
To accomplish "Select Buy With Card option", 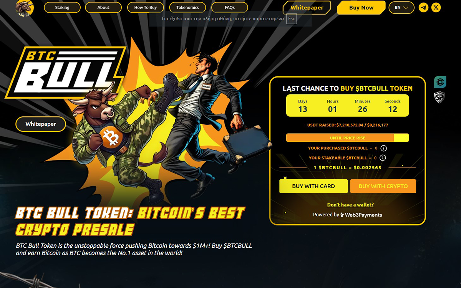I will (x=313, y=186).
